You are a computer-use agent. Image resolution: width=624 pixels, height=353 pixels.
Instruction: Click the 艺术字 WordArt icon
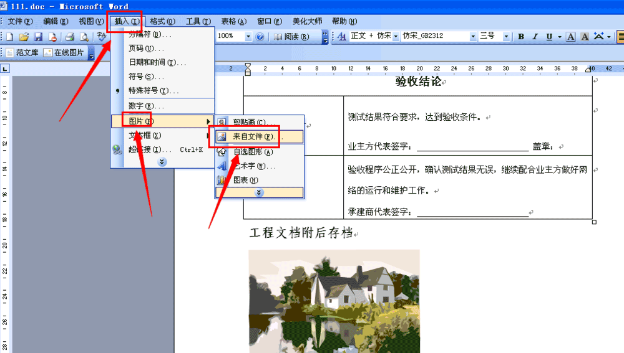pyautogui.click(x=222, y=166)
